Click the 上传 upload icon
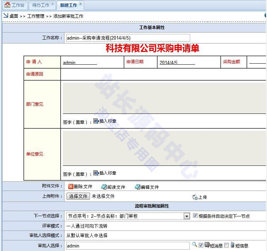Screen dimensions: 267x251 195,197
